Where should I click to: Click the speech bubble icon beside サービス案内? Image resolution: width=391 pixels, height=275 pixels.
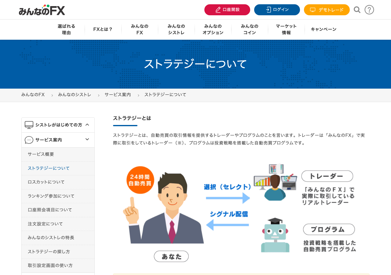pyautogui.click(x=29, y=140)
